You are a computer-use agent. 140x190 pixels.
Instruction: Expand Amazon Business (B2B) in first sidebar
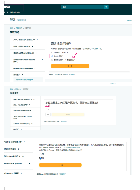(28, 68)
